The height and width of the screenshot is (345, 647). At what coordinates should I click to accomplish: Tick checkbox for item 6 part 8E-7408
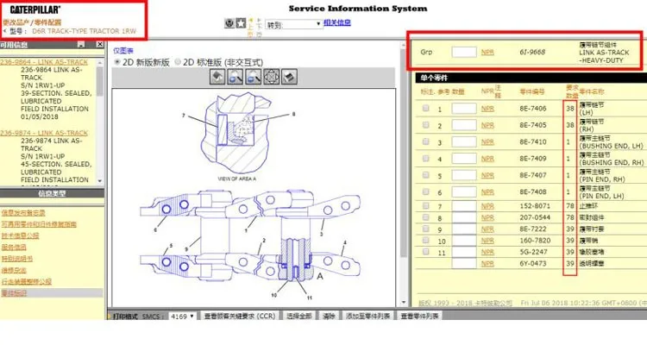tap(426, 191)
